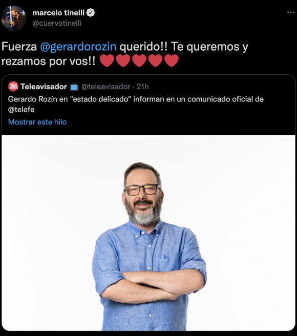
Task: Open the three-dot more options menu
Action: (290, 13)
